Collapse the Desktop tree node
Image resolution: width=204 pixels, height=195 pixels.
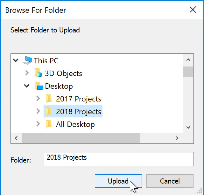coord(27,86)
